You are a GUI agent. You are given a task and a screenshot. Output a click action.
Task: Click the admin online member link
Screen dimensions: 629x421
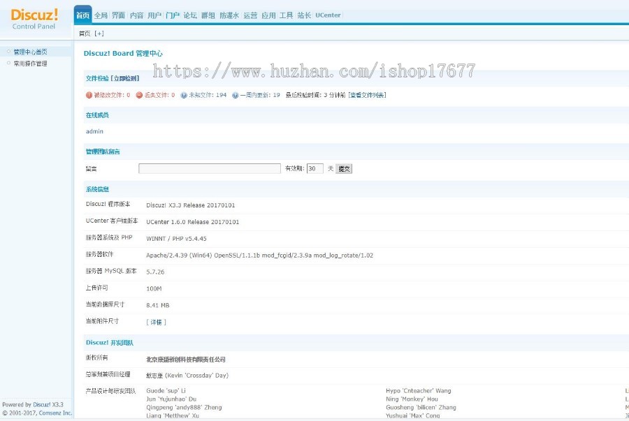point(94,131)
